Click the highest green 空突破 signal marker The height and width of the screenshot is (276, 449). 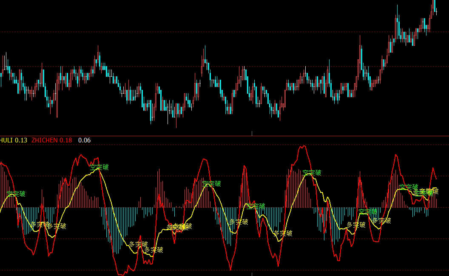pyautogui.click(x=99, y=167)
